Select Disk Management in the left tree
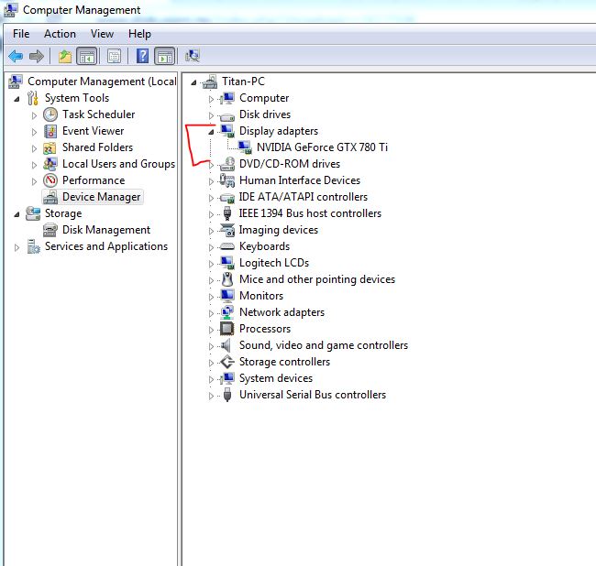 pyautogui.click(x=105, y=230)
